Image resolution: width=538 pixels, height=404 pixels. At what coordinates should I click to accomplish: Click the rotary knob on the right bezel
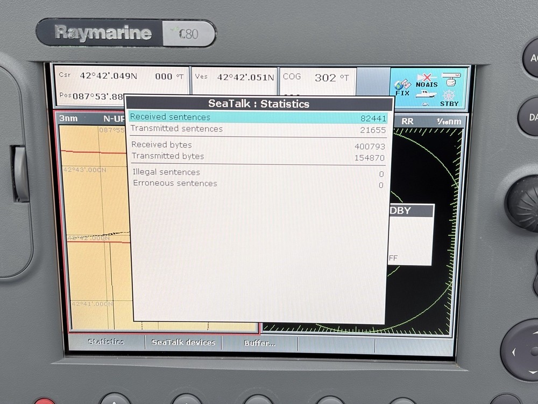(523, 204)
